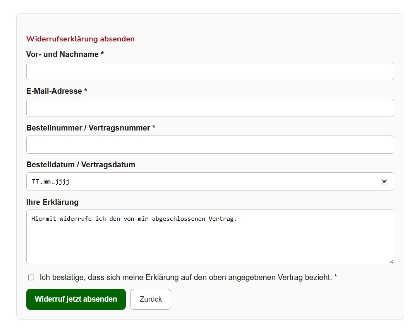Place the cursor in the 'Ihre Erklärung' textarea

tap(210, 237)
